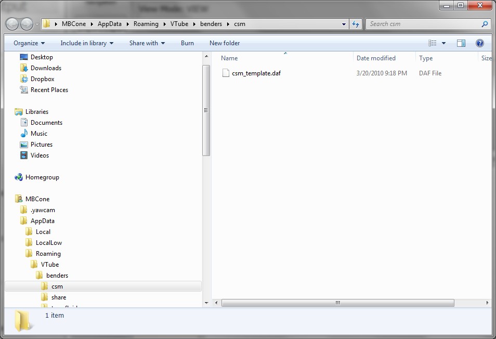The height and width of the screenshot is (339, 496).
Task: Select the Homegroup icon in navigation pane
Action: tap(19, 177)
